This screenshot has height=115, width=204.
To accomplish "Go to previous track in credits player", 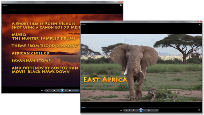I will point(58,91).
